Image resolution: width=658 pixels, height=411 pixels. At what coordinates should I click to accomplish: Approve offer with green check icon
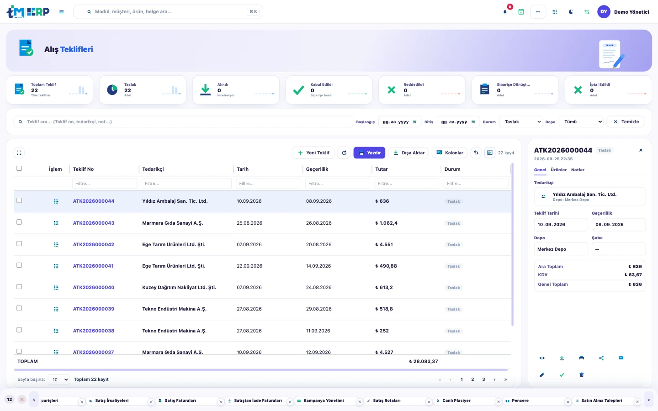(x=562, y=375)
